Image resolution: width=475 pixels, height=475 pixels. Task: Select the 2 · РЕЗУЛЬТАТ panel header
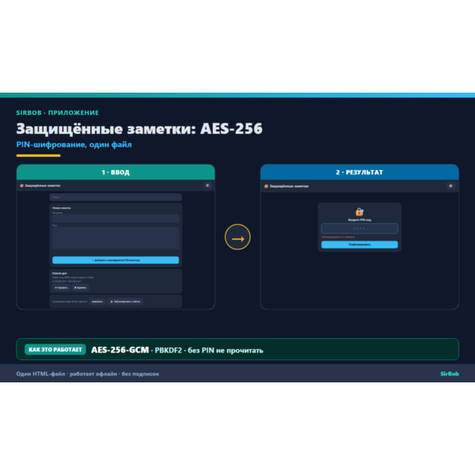pyautogui.click(x=359, y=172)
